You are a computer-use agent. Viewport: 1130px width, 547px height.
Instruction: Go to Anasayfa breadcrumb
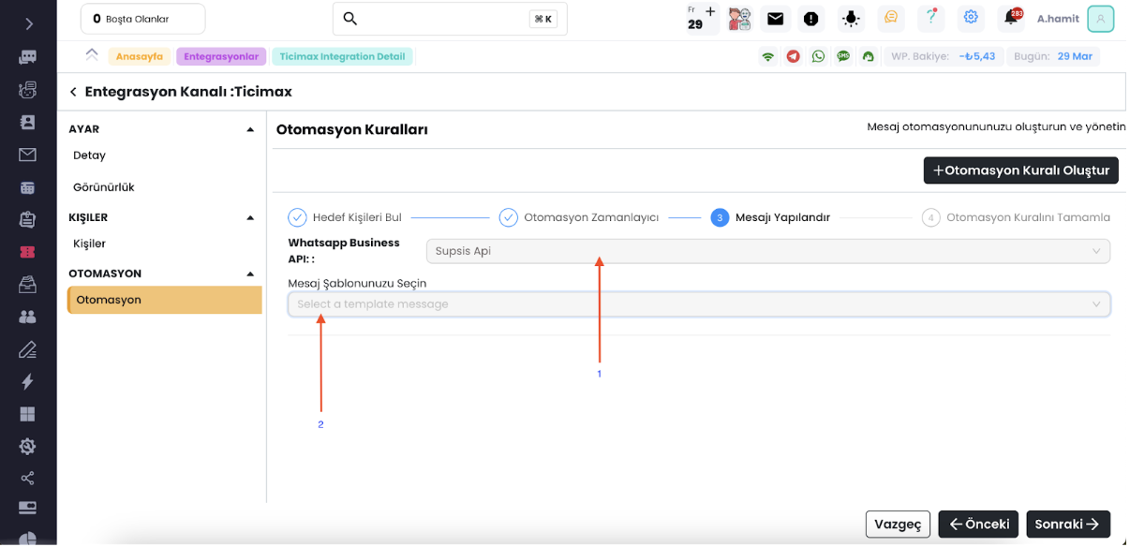point(140,56)
